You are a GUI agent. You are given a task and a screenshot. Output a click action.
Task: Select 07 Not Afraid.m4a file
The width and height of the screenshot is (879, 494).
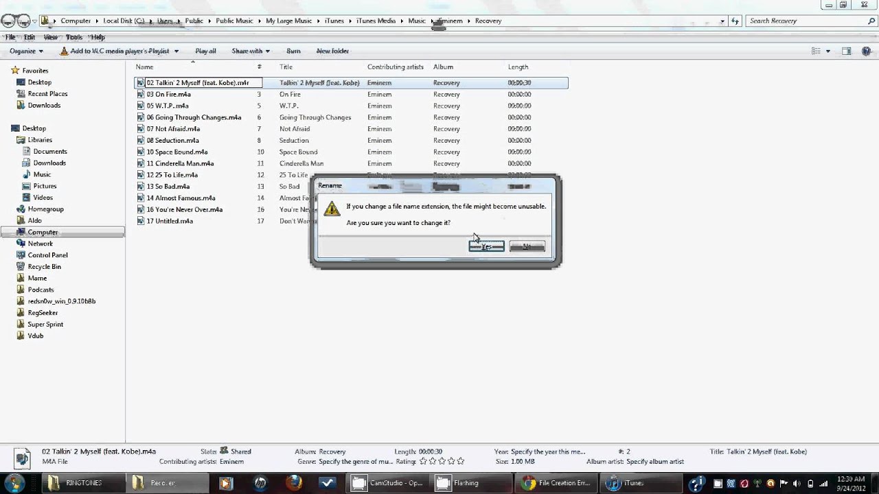[173, 129]
